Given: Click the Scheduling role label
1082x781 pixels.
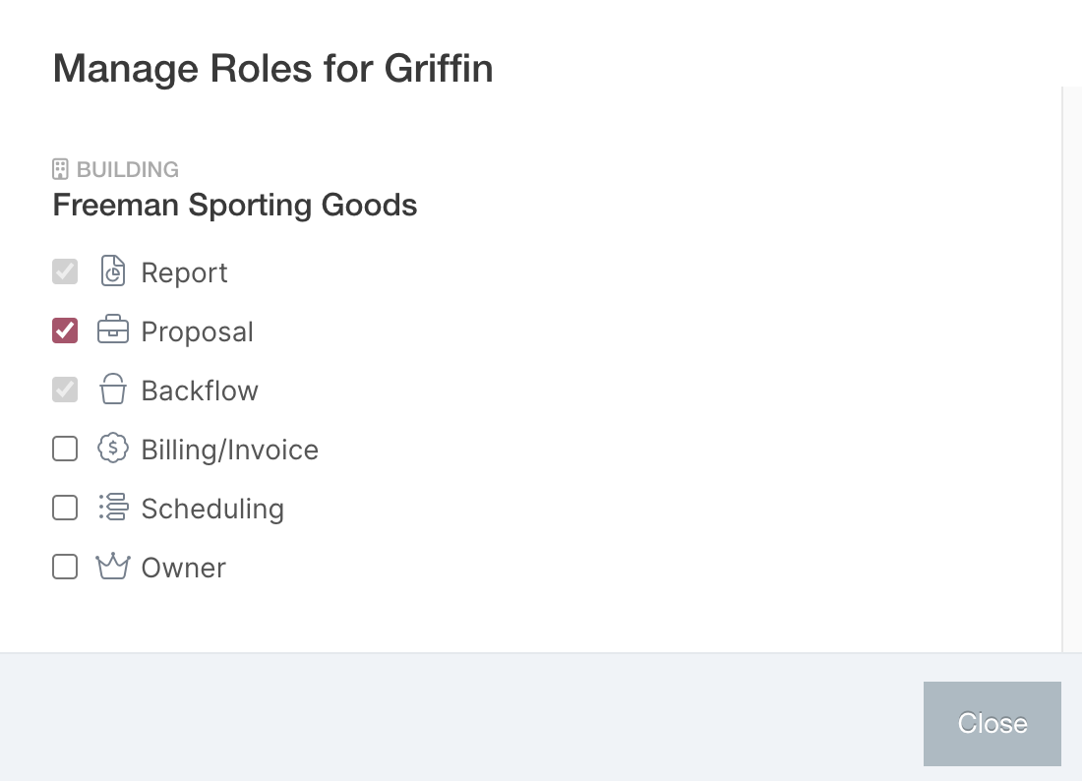Looking at the screenshot, I should pos(212,510).
